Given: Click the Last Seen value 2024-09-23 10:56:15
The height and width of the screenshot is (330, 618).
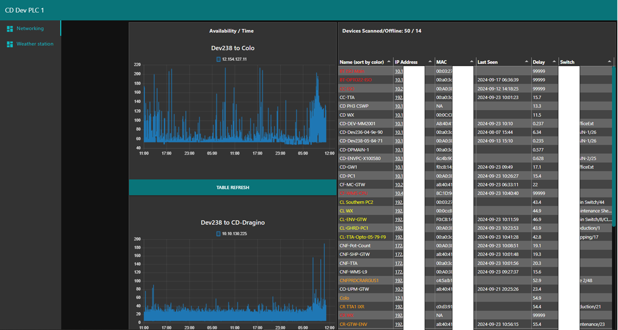Looking at the screenshot, I should (497, 324).
